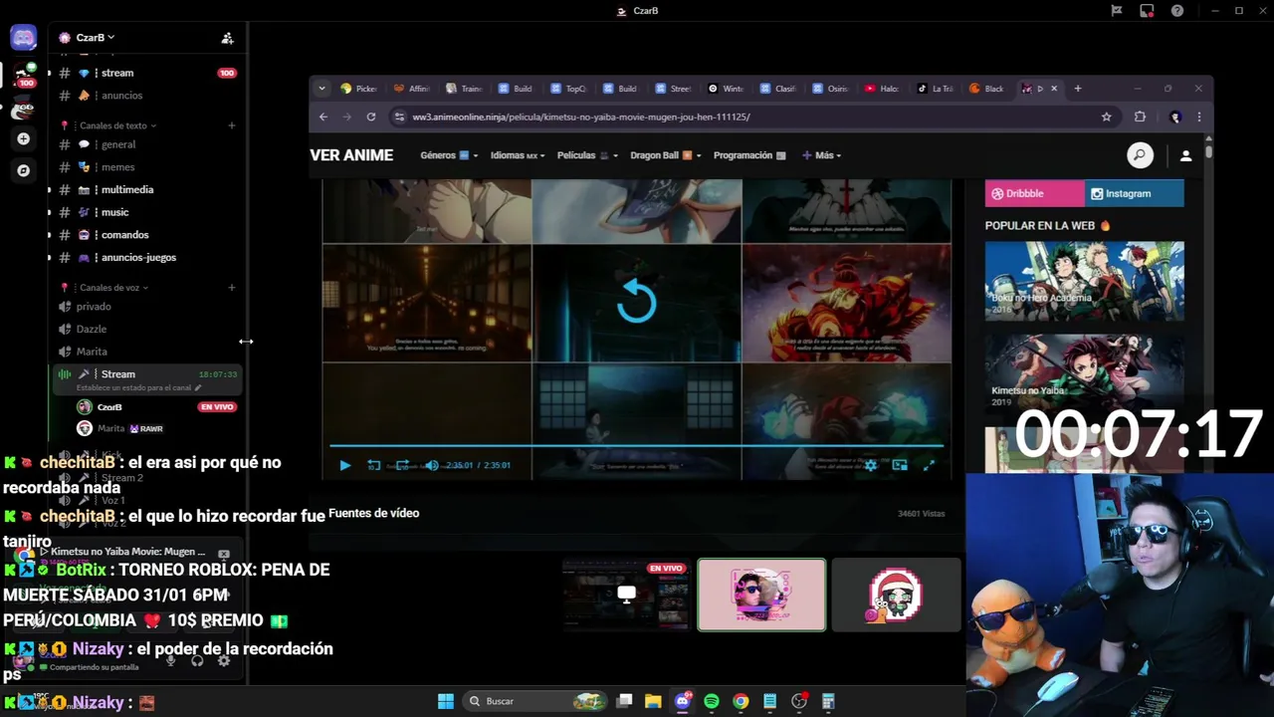This screenshot has height=717, width=1274.
Task: Open Discord Discover servers compass icon
Action: (23, 170)
